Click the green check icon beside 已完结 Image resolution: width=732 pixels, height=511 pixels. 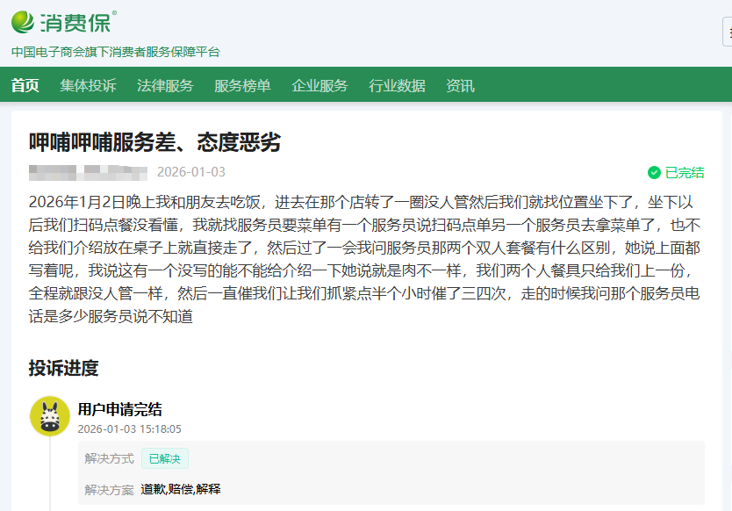[x=654, y=172]
